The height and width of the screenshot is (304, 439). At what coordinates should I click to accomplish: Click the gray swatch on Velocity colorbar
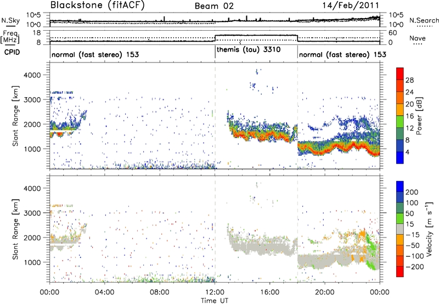(x=400, y=229)
